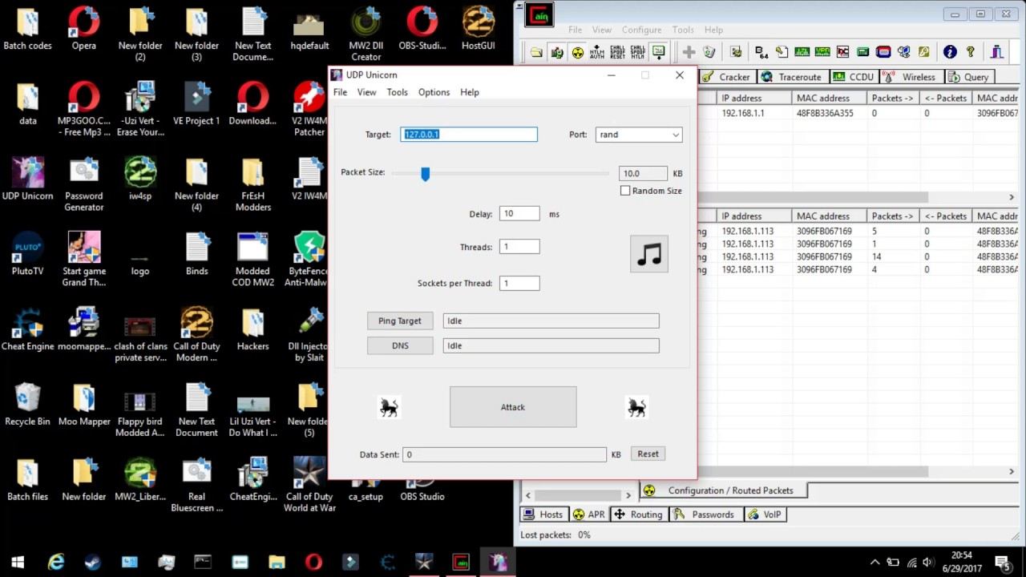Switch to the Traceroute tab in Cain
The width and height of the screenshot is (1026, 577).
(x=792, y=77)
